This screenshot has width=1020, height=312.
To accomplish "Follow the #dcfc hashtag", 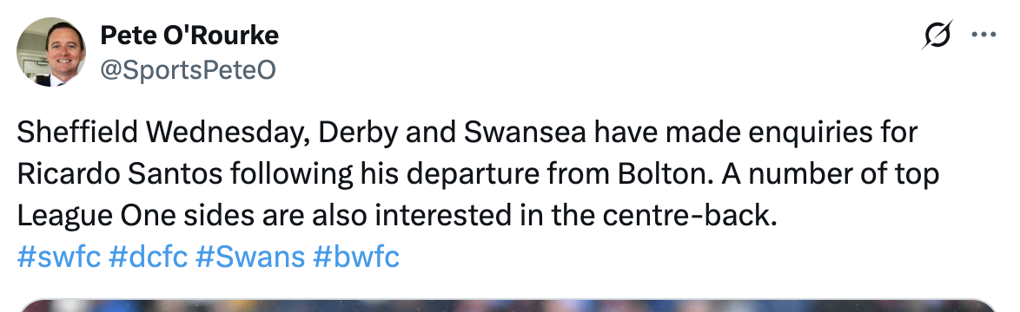I will click(148, 257).
